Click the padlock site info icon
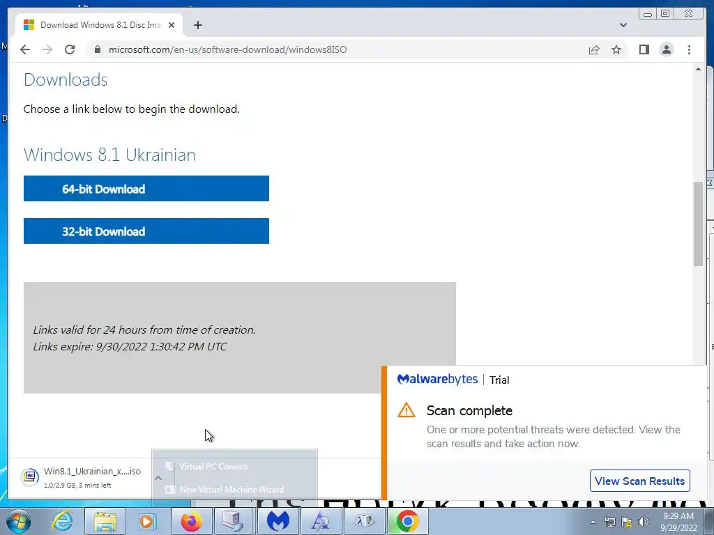Screen dimensions: 714x535 point(98,49)
